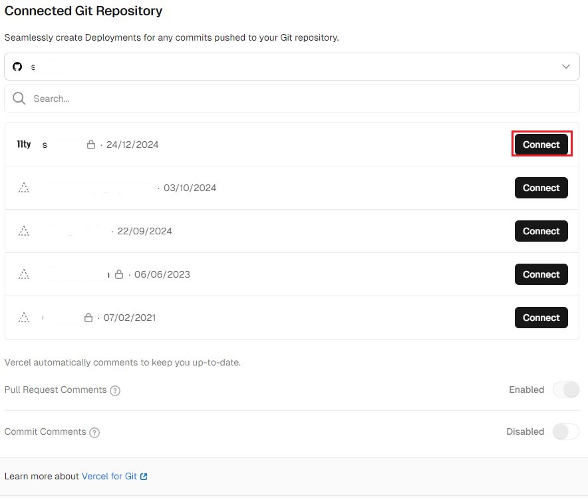This screenshot has width=588, height=498.
Task: Open help tooltip for Commit Comments
Action: click(94, 432)
